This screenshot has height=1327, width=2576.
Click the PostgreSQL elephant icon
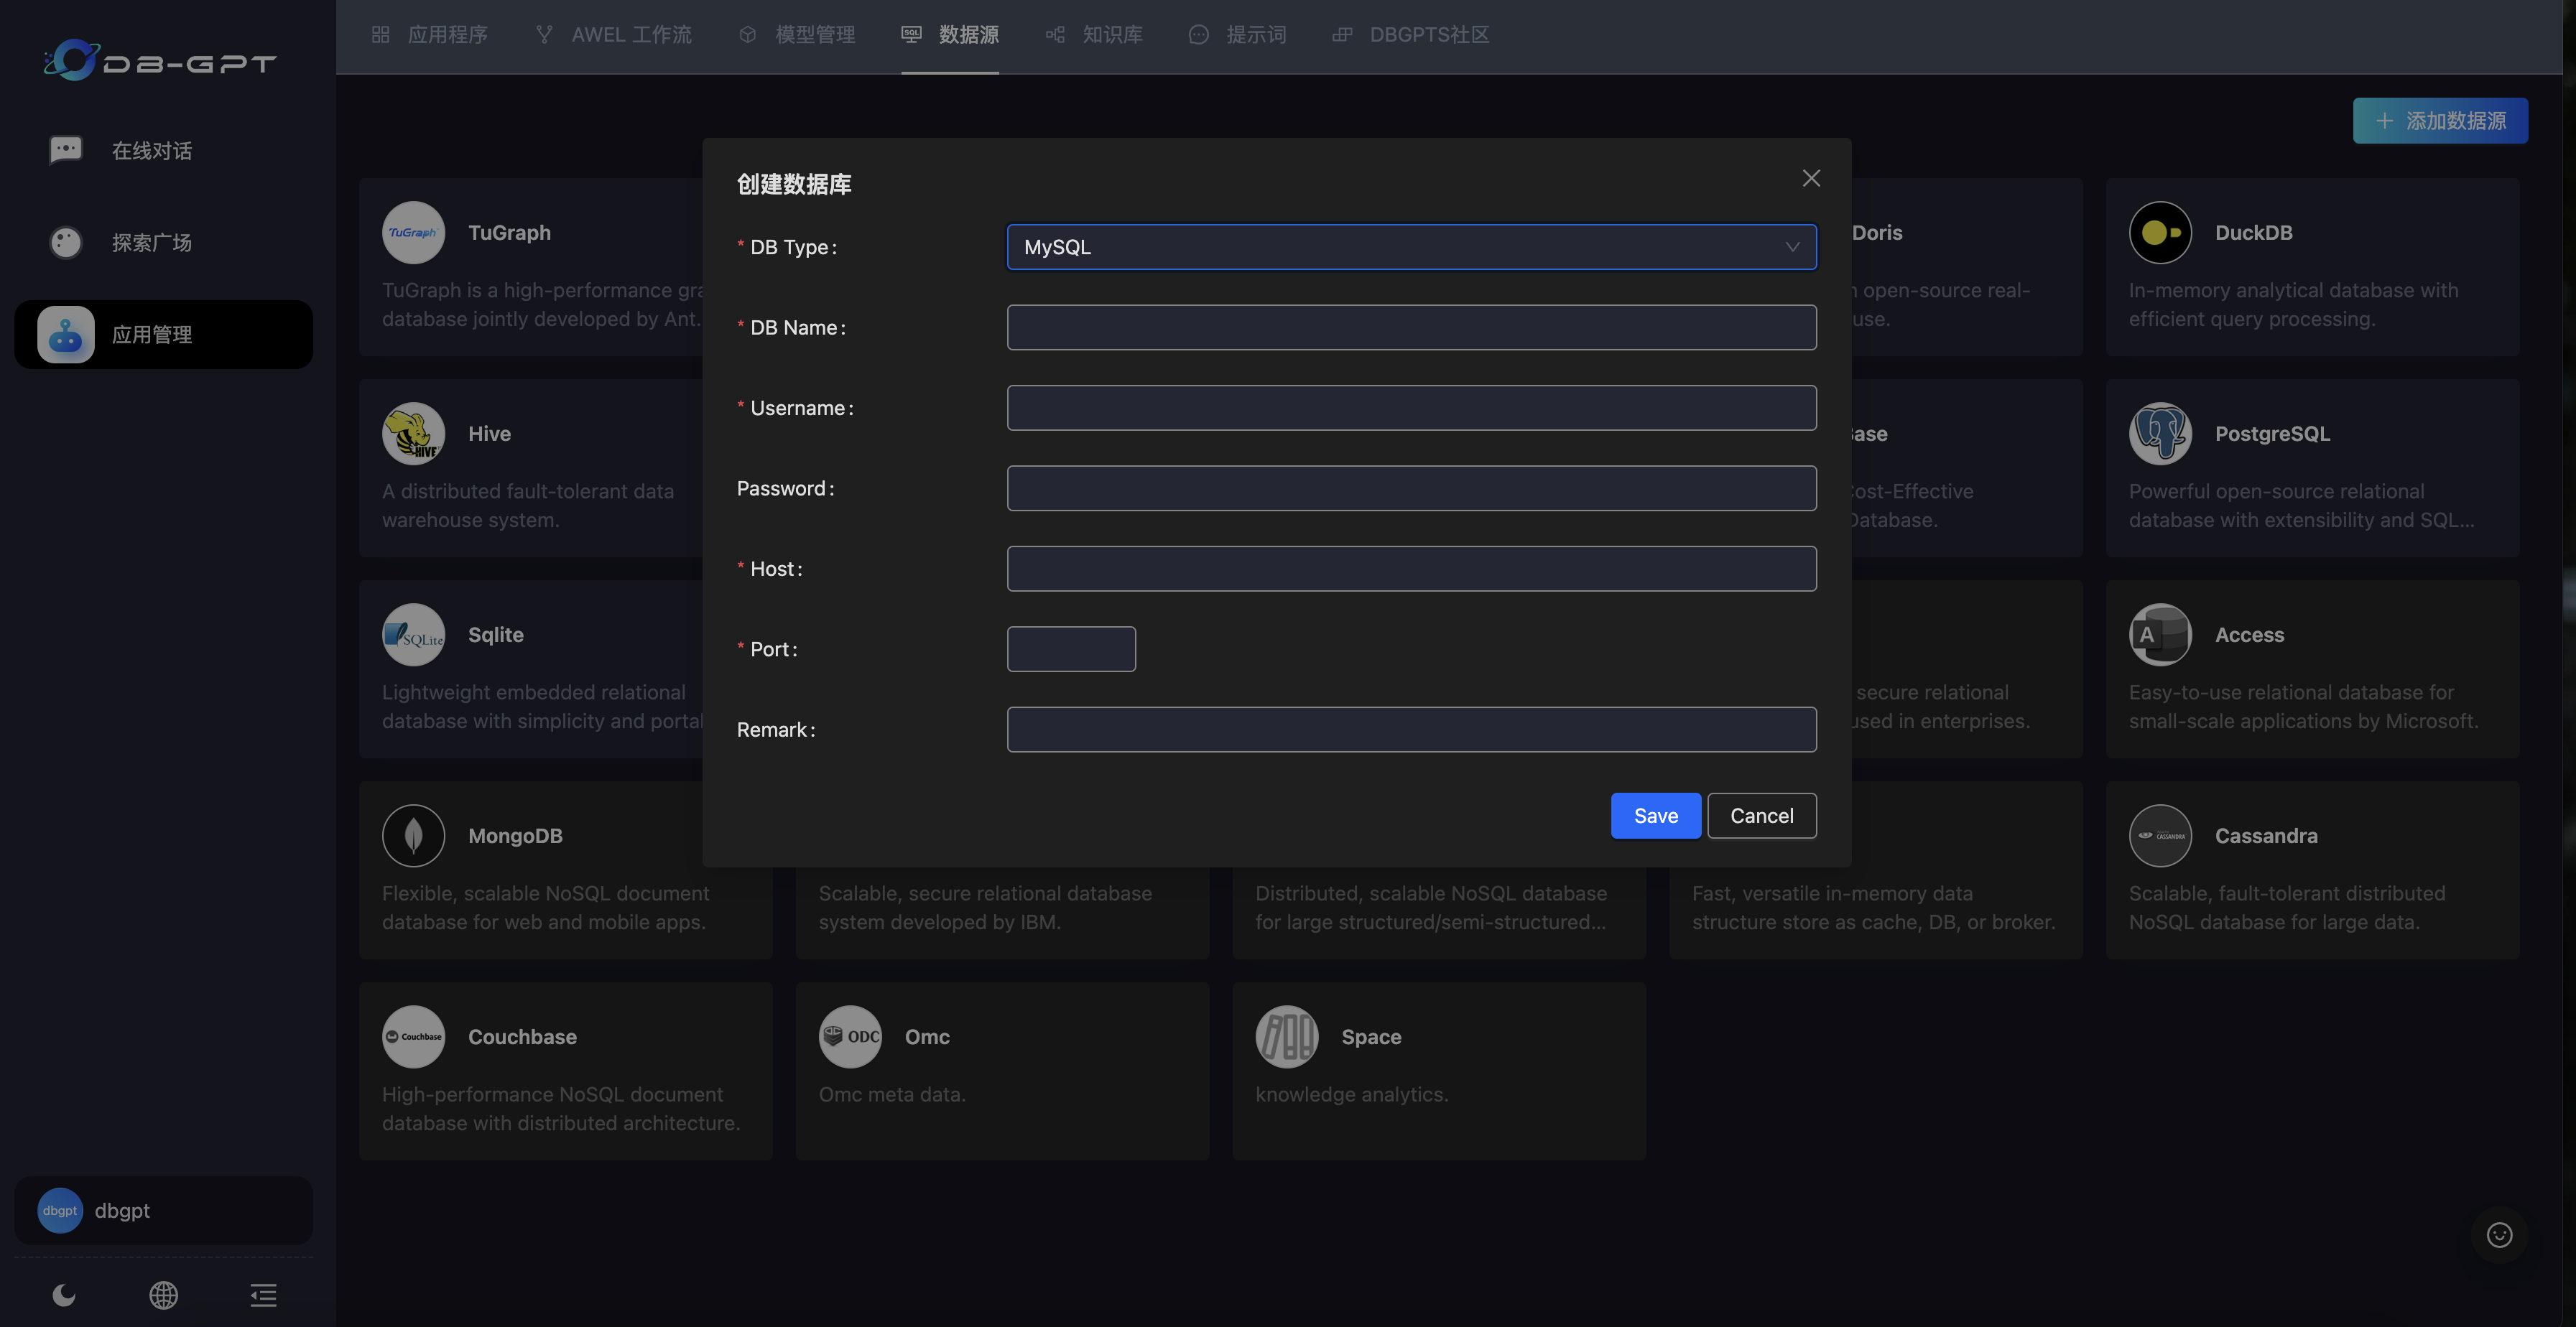2160,434
